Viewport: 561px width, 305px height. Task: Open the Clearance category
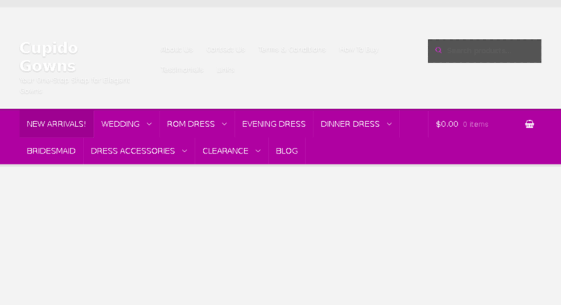[x=225, y=151]
